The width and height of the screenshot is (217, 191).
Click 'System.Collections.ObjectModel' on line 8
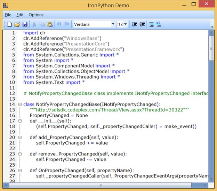click(x=72, y=71)
